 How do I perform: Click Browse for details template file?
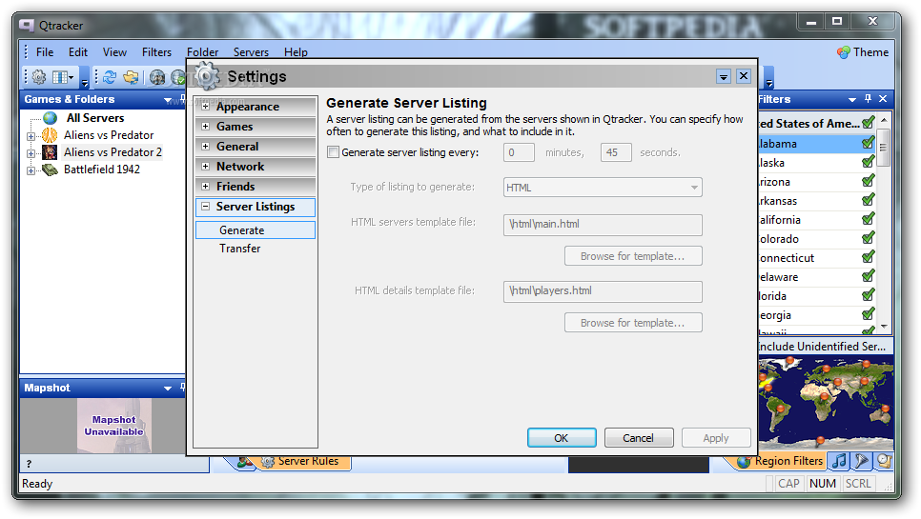point(633,323)
